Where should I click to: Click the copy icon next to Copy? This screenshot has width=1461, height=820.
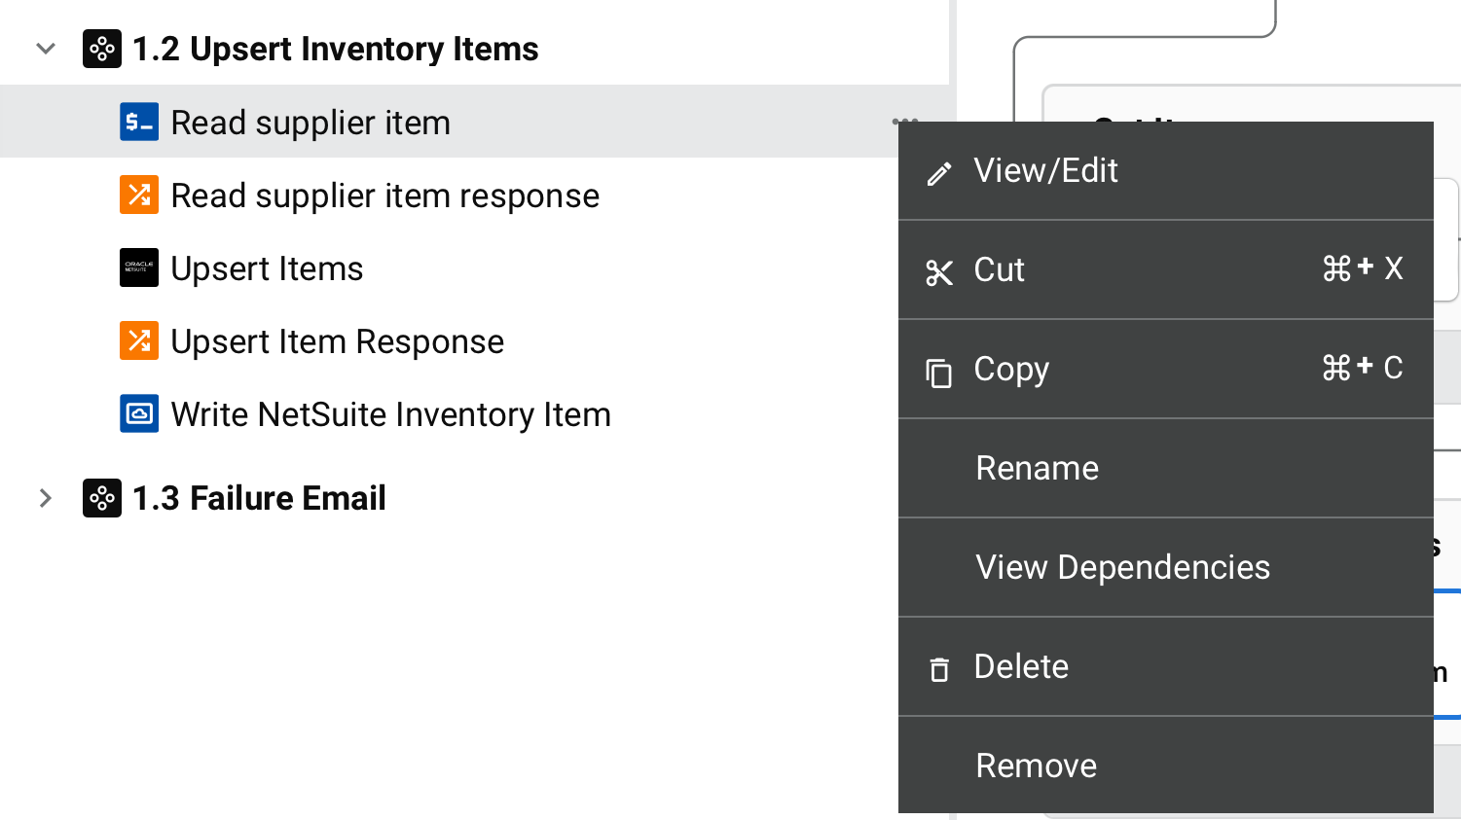(938, 371)
